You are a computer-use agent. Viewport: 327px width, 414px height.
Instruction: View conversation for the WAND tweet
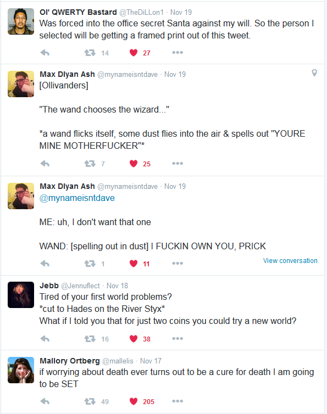pos(290,261)
